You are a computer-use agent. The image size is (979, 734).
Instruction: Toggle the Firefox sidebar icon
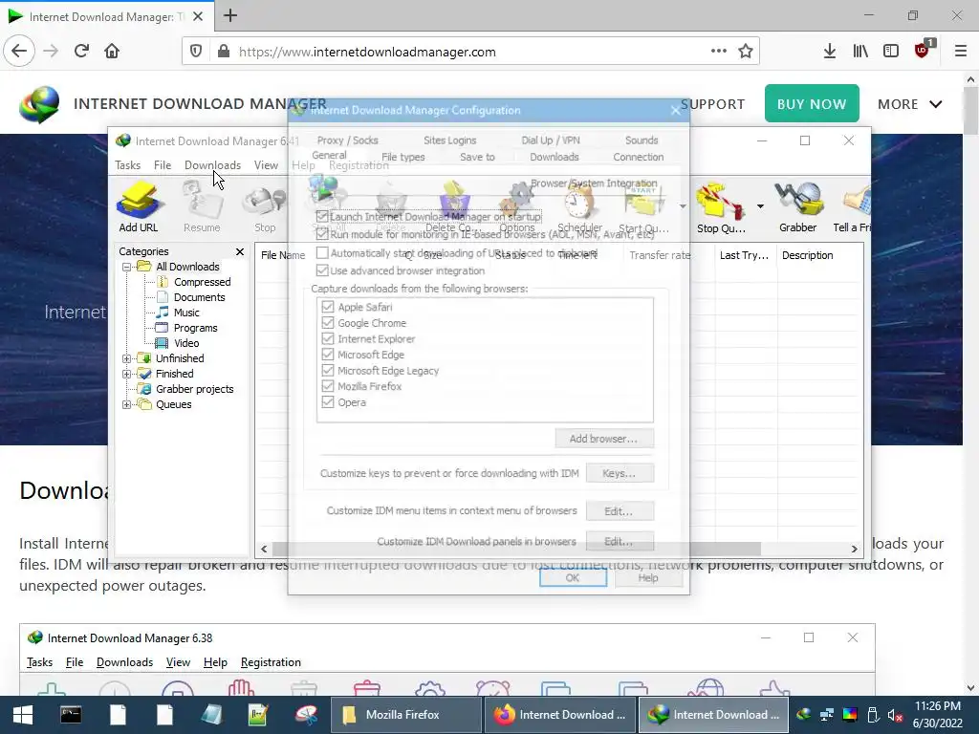pyautogui.click(x=891, y=52)
